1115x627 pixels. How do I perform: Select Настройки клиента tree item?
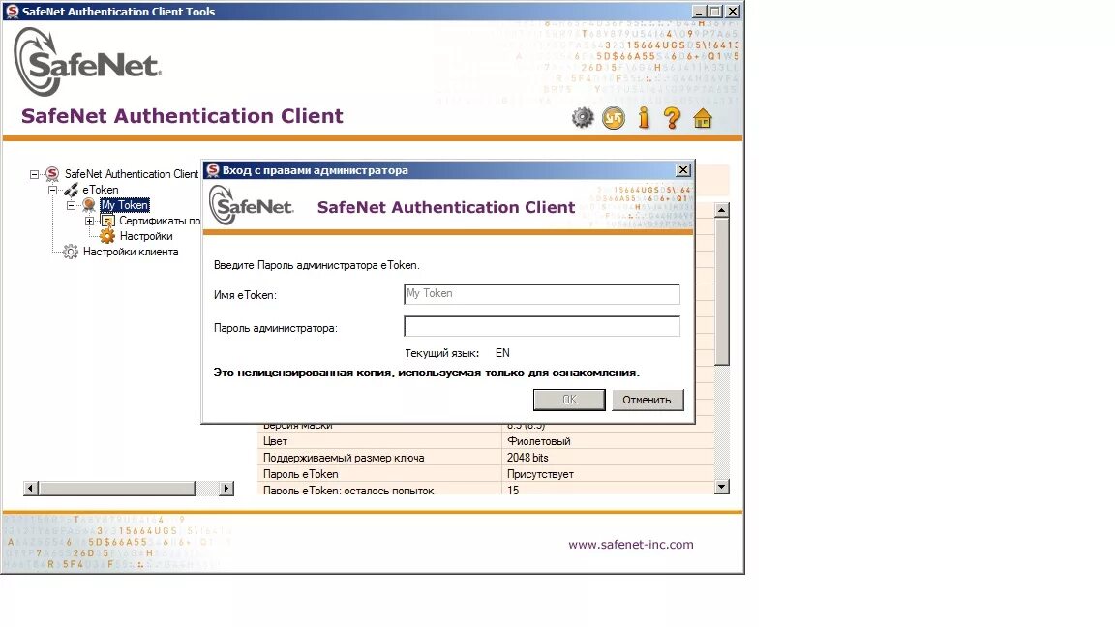click(x=130, y=252)
